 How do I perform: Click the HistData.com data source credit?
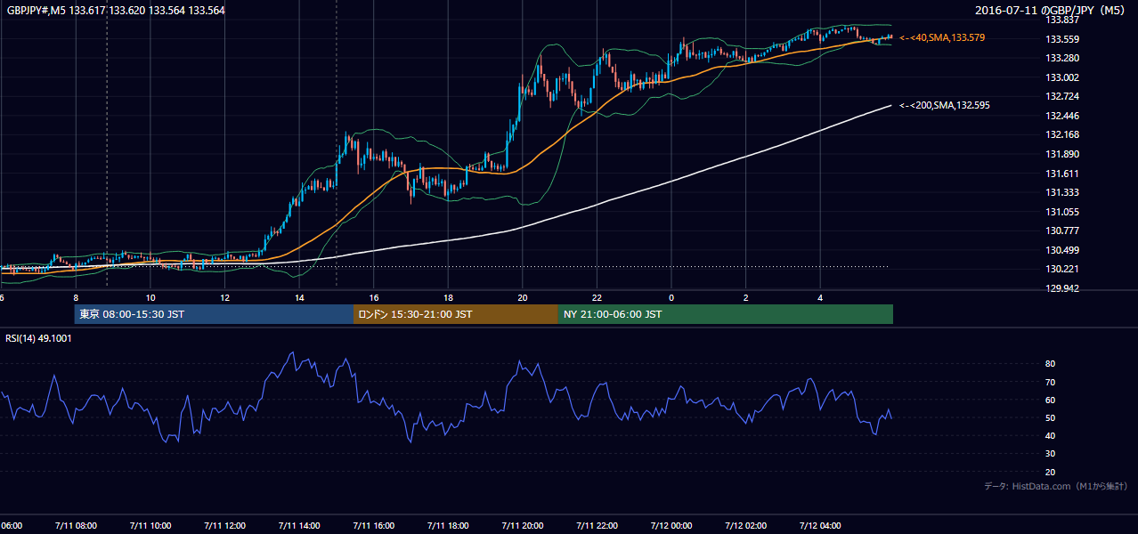tap(1056, 486)
